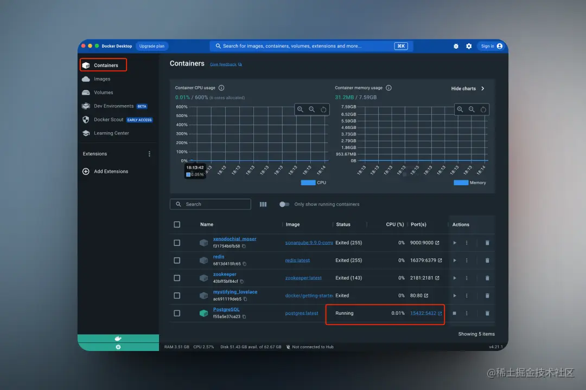Stop the running PostgreSQL container
586x390 pixels.
pos(455,313)
